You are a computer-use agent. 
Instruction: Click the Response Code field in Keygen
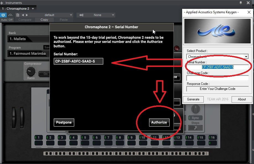coord(218,89)
